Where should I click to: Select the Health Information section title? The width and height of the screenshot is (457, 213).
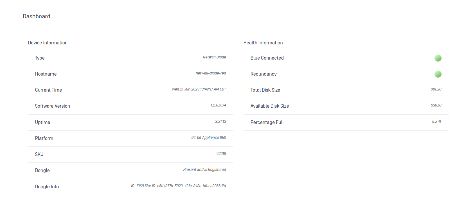click(x=263, y=43)
